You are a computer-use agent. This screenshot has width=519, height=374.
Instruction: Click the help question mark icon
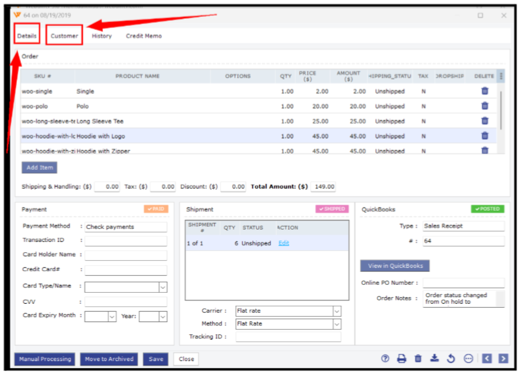point(385,358)
